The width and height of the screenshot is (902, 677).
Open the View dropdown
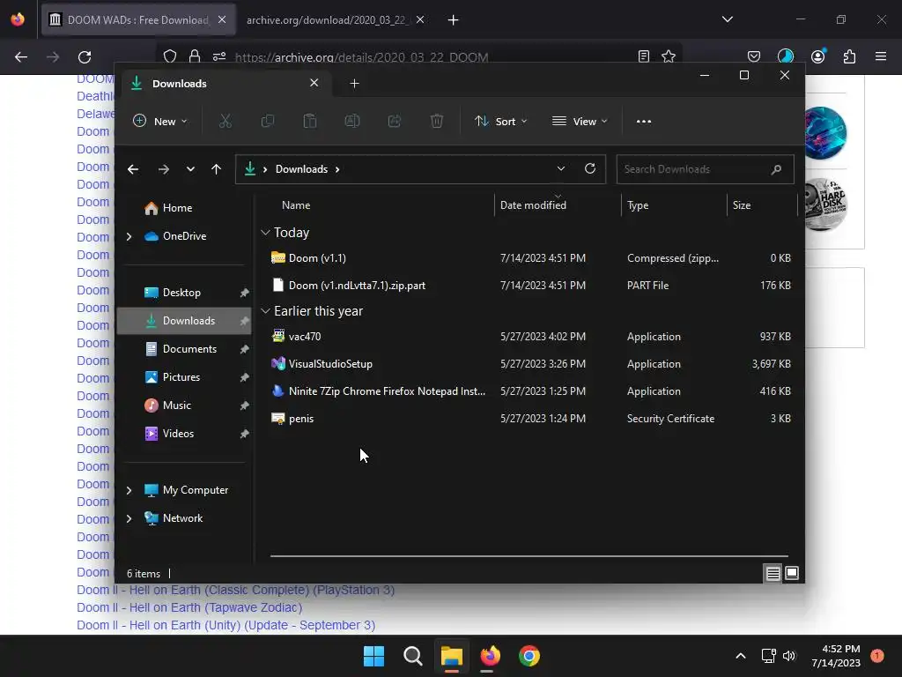[x=580, y=122]
